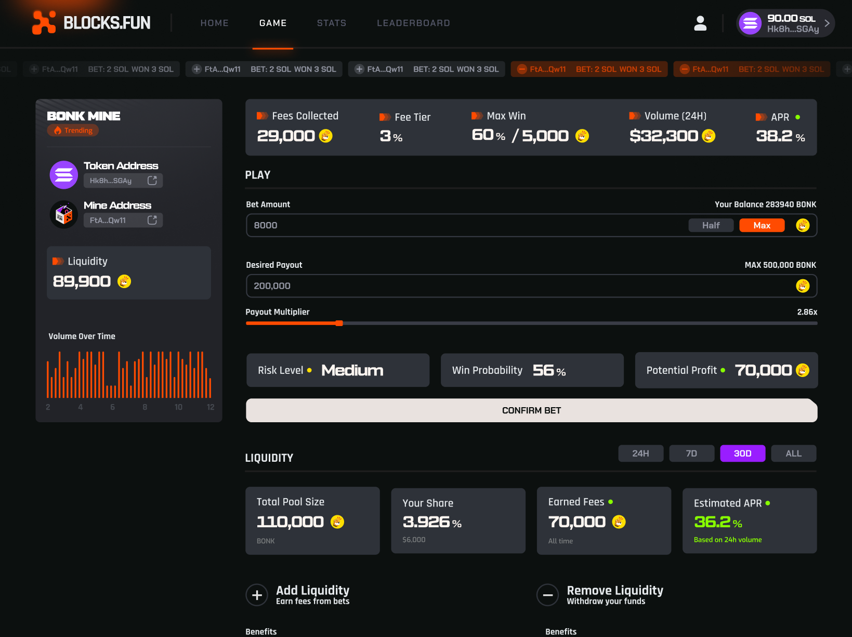This screenshot has width=852, height=637.
Task: Click the plus icon on Add Liquidity
Action: tap(257, 595)
